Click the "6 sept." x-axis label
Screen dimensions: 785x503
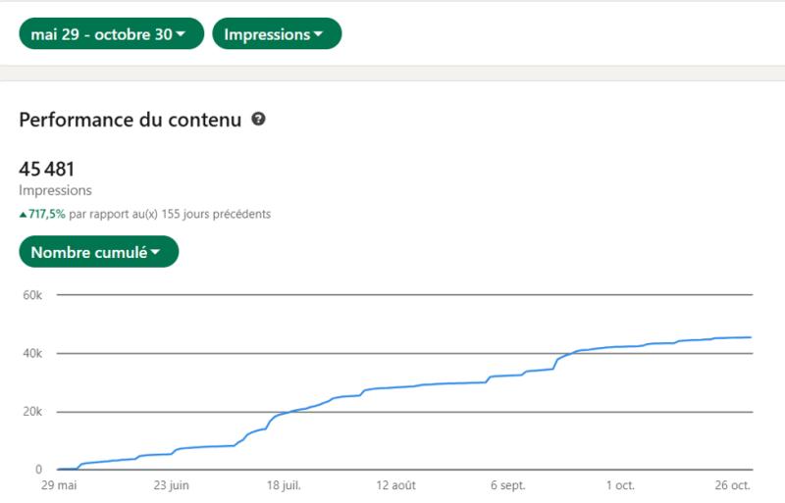(508, 485)
